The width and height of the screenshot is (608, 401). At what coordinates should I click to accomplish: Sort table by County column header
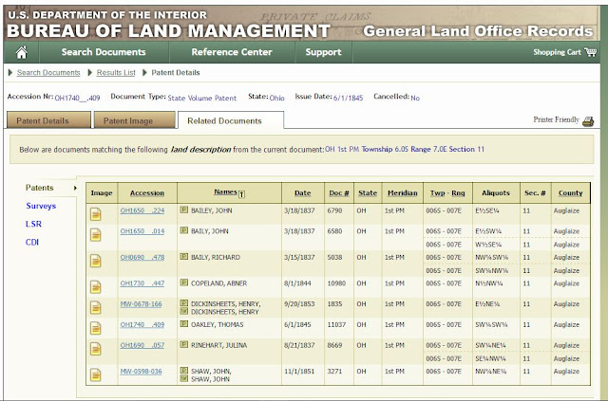click(x=570, y=192)
